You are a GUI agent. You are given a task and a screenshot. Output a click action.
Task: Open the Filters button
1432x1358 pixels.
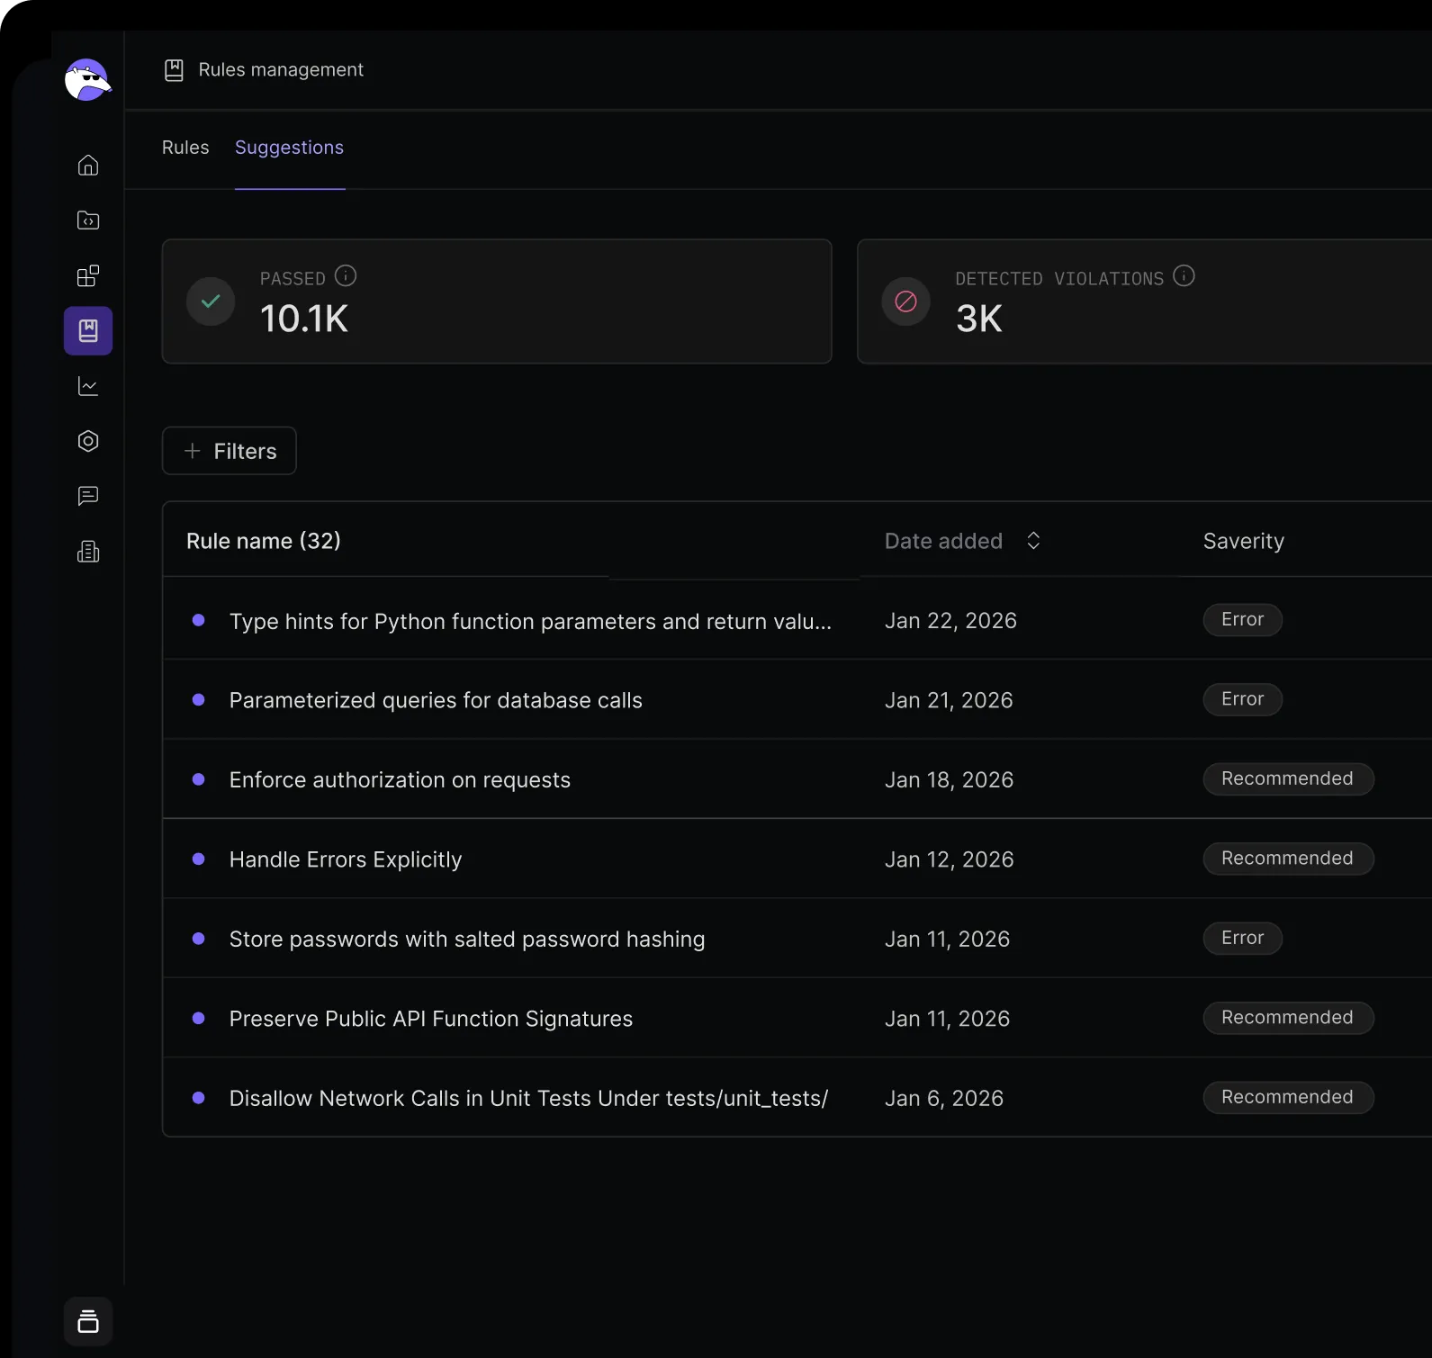pyautogui.click(x=230, y=451)
